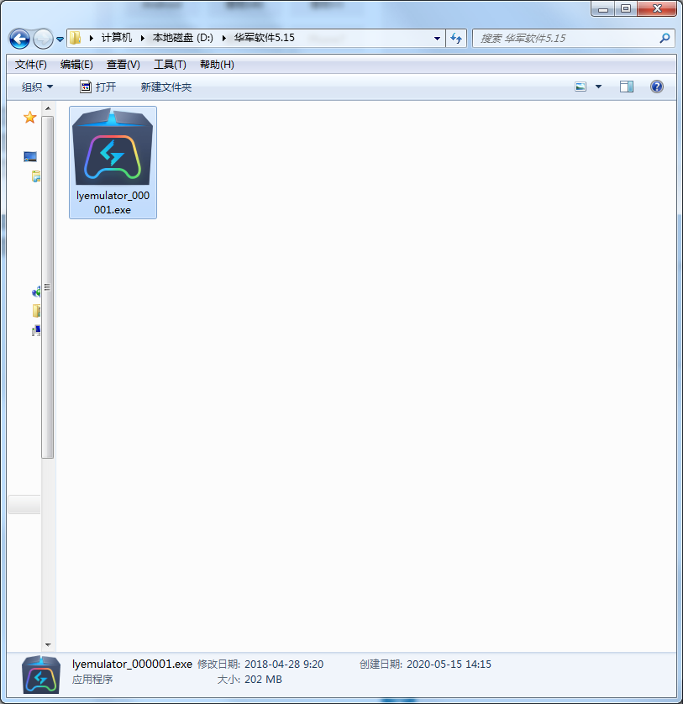Image resolution: width=683 pixels, height=704 pixels.
Task: Expand the arrow after 计算机 breadcrumb
Action: [142, 38]
